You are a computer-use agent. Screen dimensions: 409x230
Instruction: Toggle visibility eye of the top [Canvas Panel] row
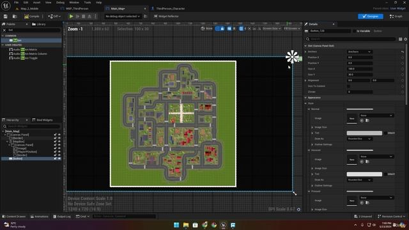pyautogui.click(x=59, y=135)
